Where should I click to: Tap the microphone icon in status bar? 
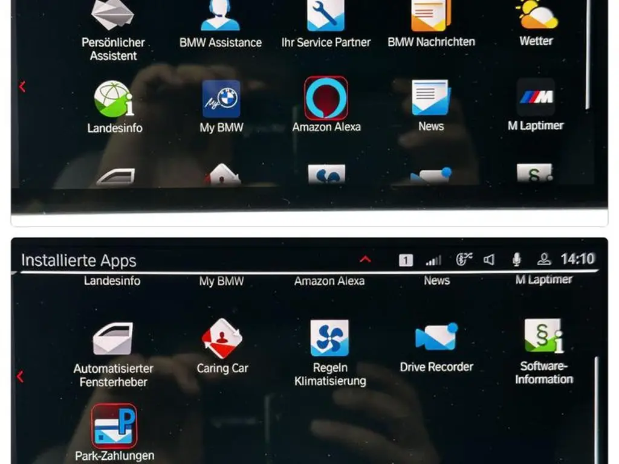(516, 260)
